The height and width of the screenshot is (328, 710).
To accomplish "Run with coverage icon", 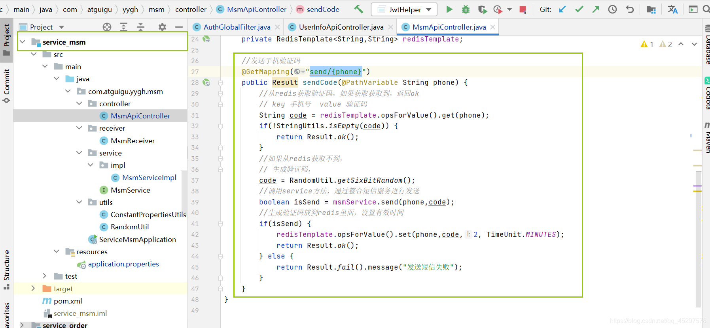I will (482, 9).
